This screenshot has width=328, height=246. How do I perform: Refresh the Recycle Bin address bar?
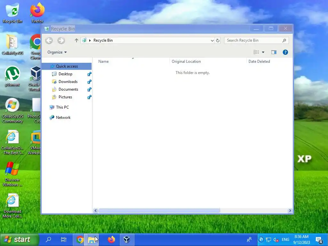point(218,40)
